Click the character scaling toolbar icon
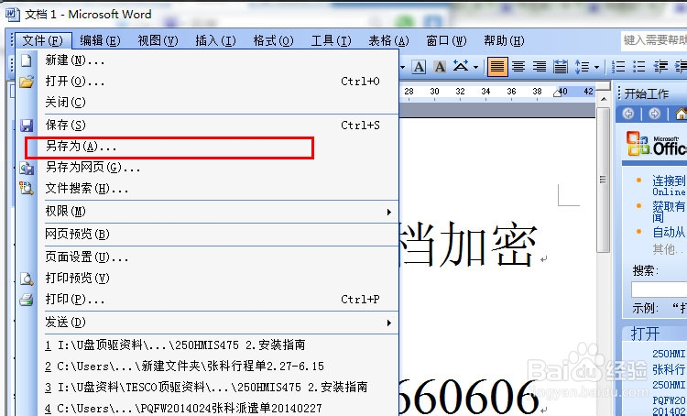Screen dimensions: 687x416 460,67
